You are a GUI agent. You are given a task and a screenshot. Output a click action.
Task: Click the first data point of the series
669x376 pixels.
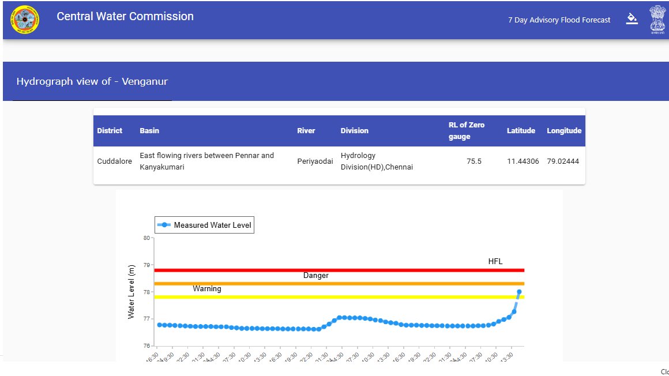[x=160, y=325]
